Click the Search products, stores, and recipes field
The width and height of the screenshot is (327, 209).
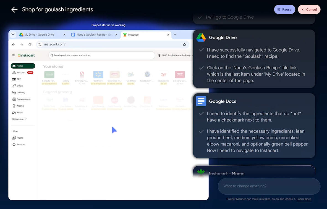[x=102, y=55]
